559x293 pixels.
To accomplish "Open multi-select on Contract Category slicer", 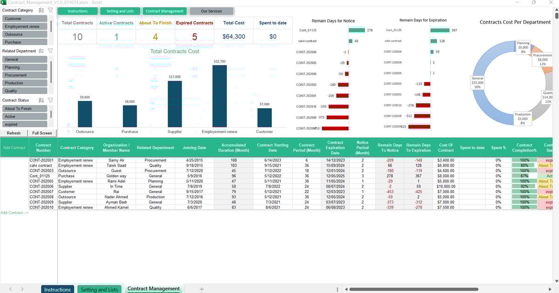I will (41, 10).
